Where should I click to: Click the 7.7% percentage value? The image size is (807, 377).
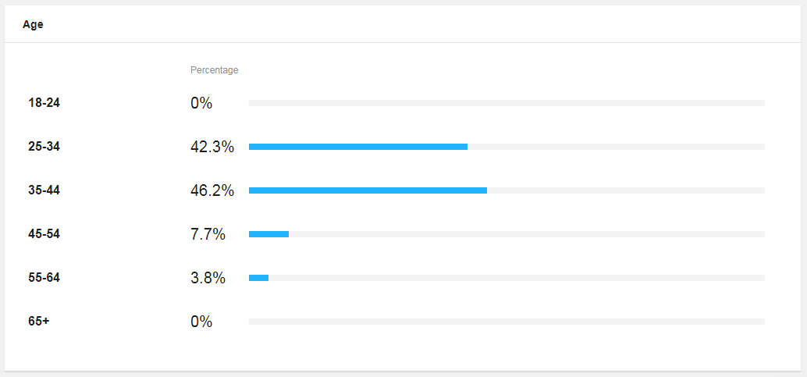[208, 235]
